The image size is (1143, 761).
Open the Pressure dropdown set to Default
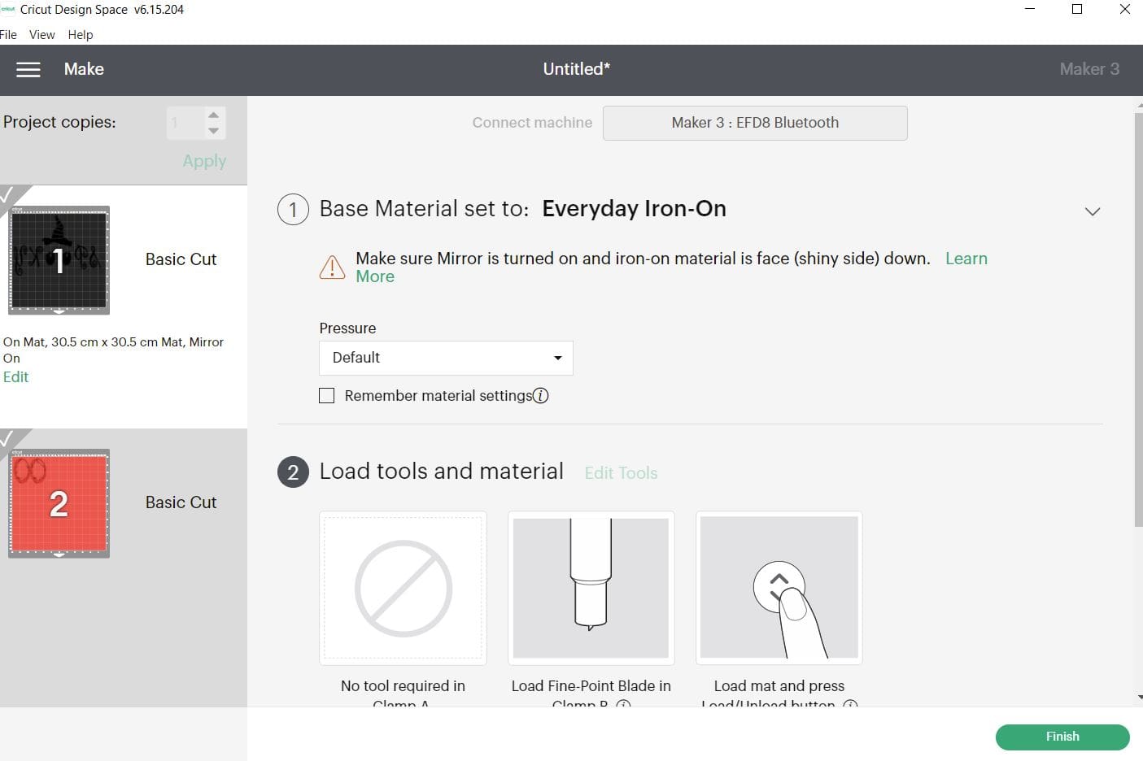(446, 358)
